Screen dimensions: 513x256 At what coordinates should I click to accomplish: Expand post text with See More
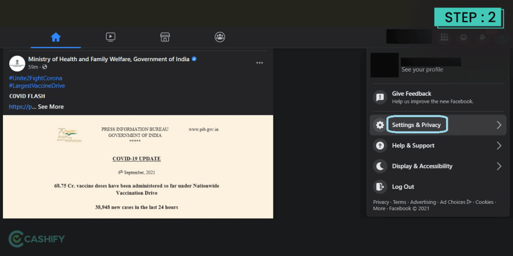coord(51,107)
